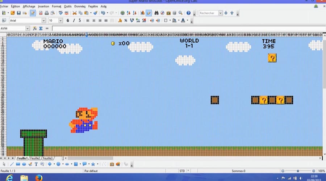326x181 pixels.
Task: Open the font size dropdown showing 10
Action: click(60, 21)
